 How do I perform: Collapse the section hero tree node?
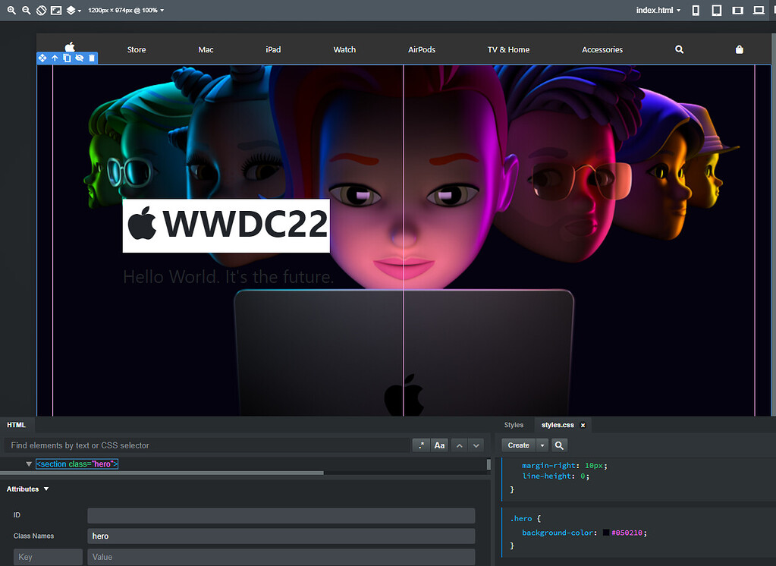(29, 464)
